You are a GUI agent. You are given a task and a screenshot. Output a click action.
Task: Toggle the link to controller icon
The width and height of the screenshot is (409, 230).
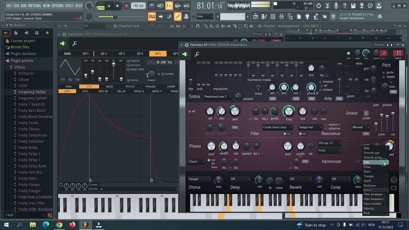178,17
